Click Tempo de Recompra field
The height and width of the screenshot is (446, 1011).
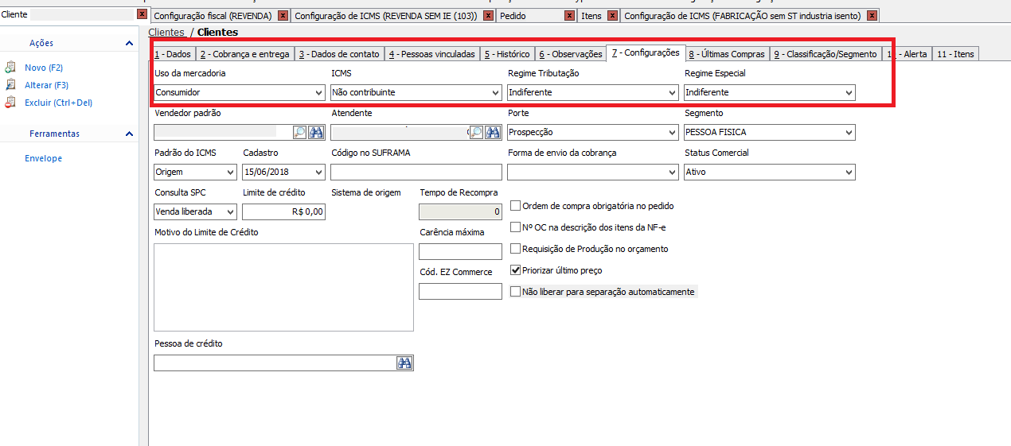460,212
